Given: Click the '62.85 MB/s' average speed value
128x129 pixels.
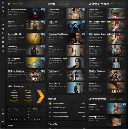Looking at the screenshot, I should click(x=82, y=112).
